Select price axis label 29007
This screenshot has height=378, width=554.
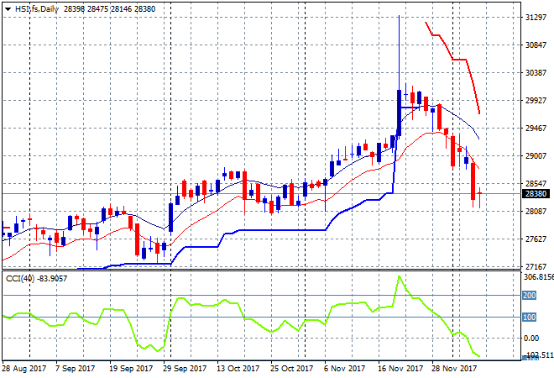[536, 156]
